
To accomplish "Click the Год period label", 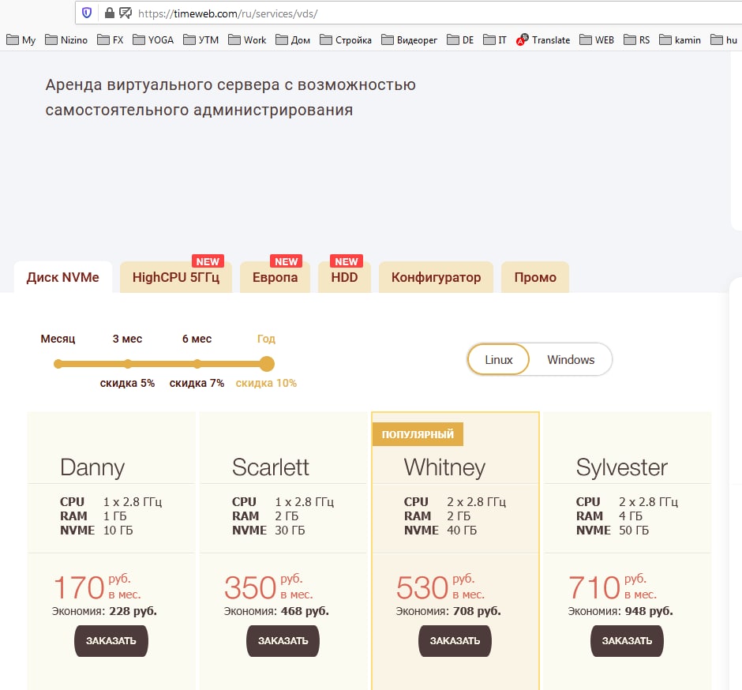I will (266, 339).
